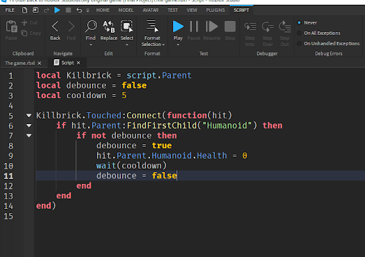
Task: Click wait(cooldown) on line 10
Action: [131, 166]
